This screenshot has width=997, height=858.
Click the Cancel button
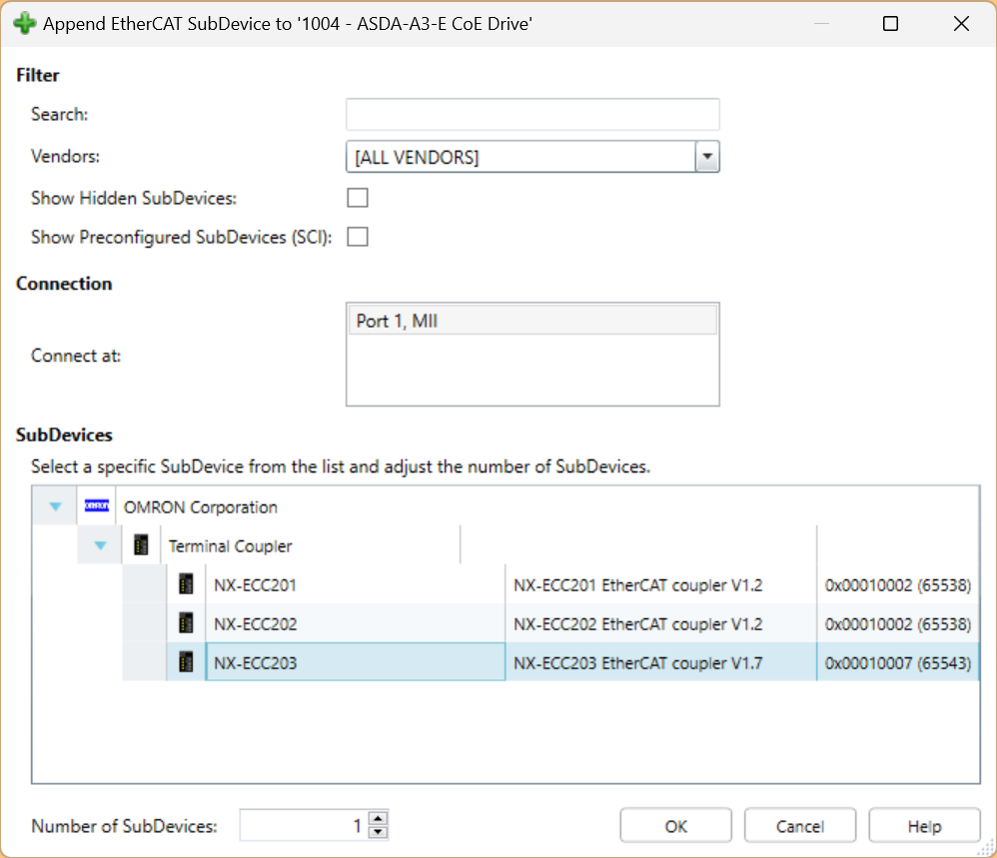[800, 826]
